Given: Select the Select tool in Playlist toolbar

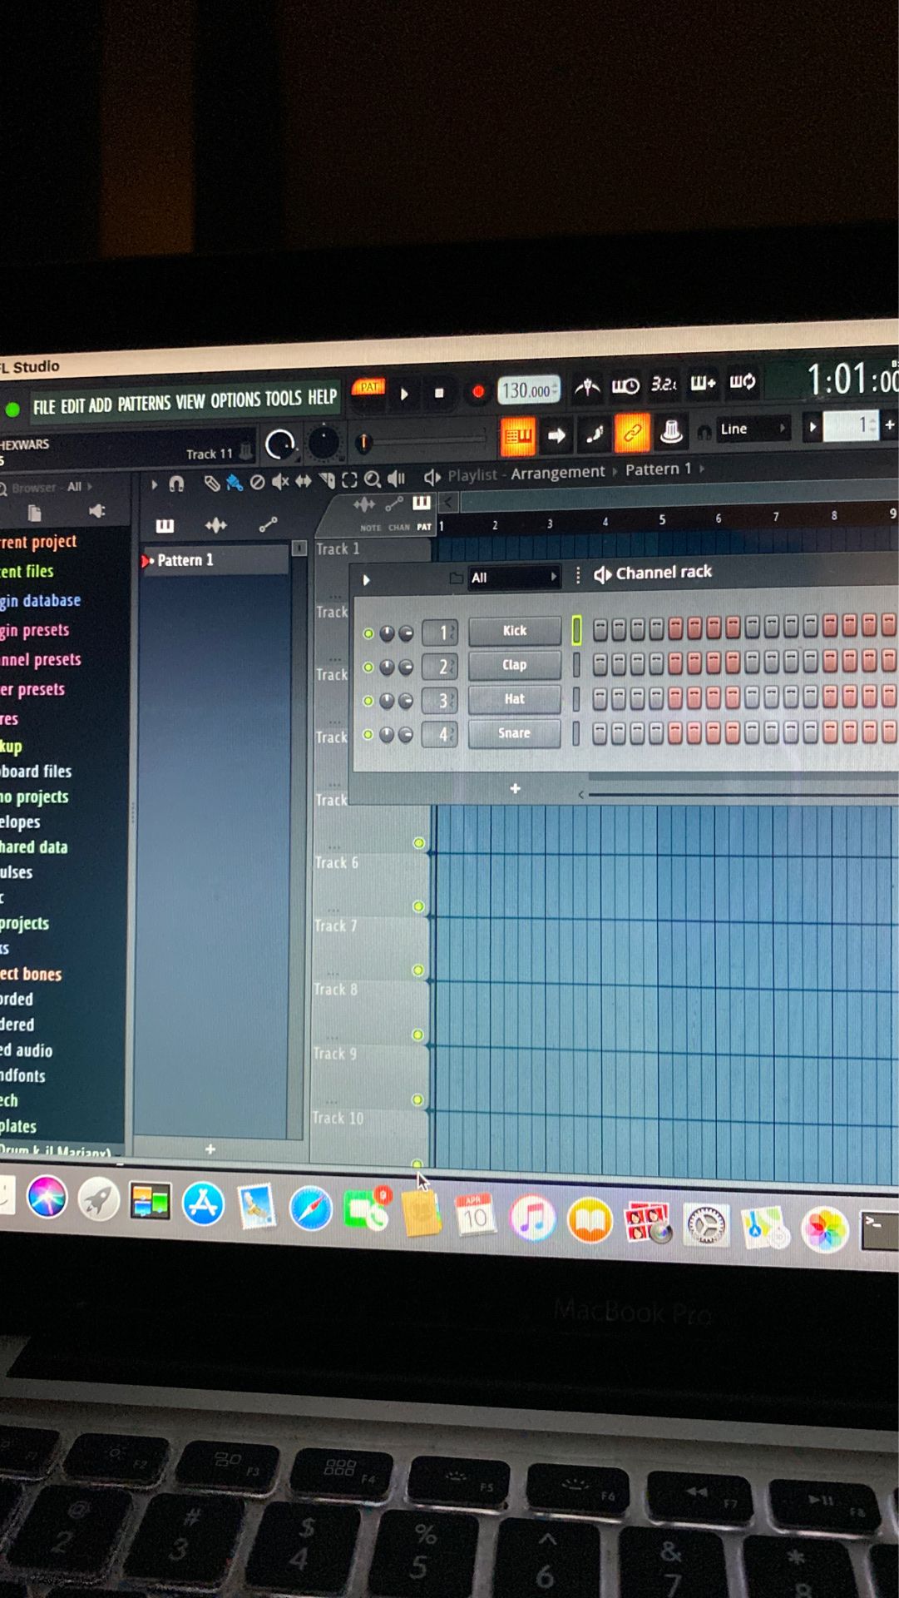Looking at the screenshot, I should point(349,479).
